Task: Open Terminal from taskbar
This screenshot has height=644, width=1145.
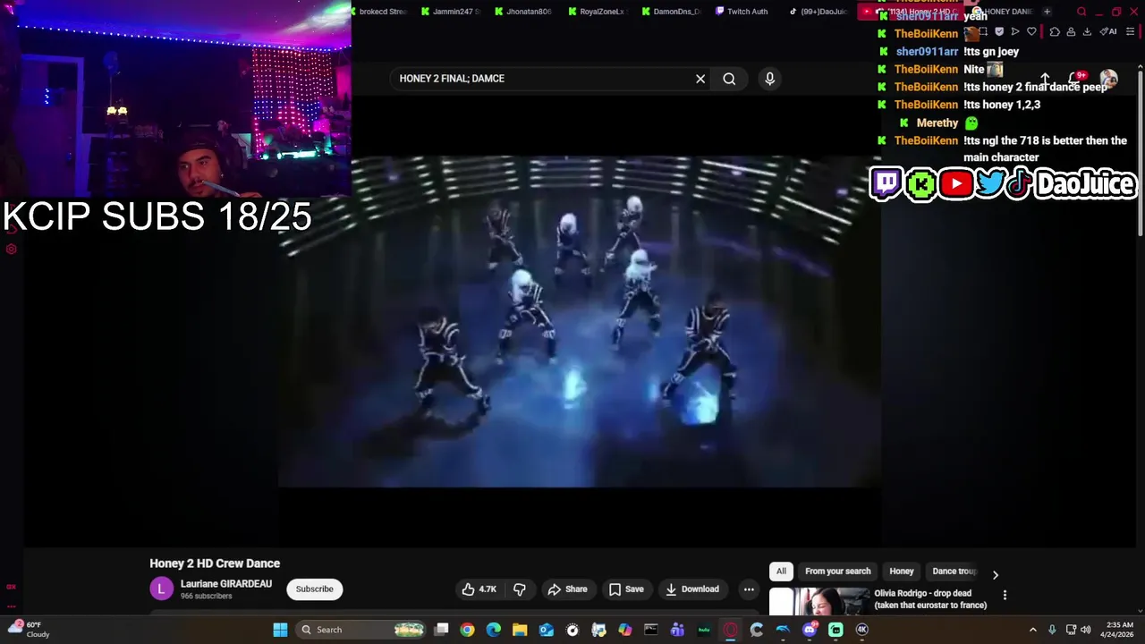Action: (651, 630)
